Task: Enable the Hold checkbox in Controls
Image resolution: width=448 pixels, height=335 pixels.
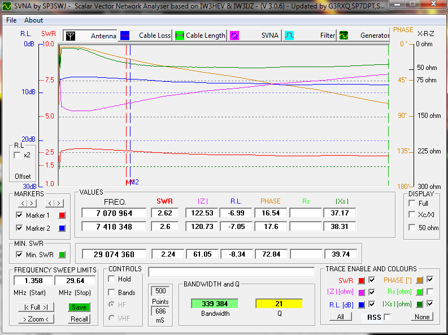Action: click(x=111, y=279)
